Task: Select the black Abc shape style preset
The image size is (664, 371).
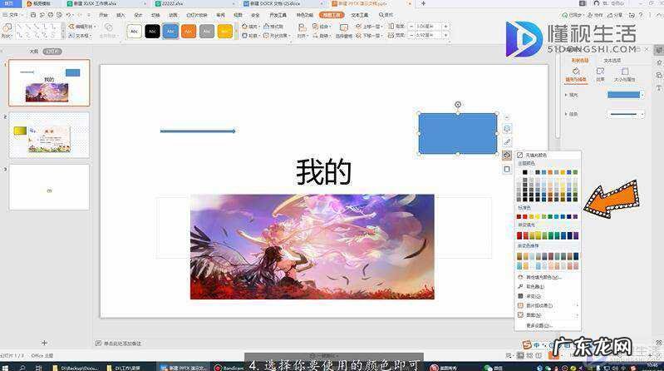Action: pyautogui.click(x=152, y=31)
